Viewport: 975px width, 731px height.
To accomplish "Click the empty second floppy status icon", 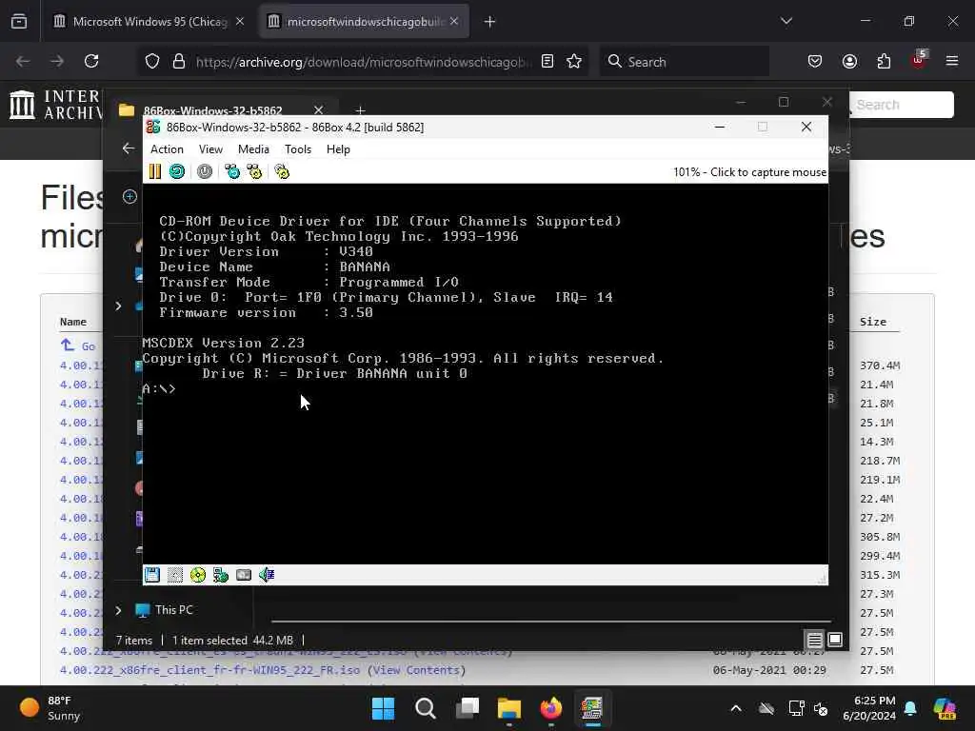I will coord(175,575).
